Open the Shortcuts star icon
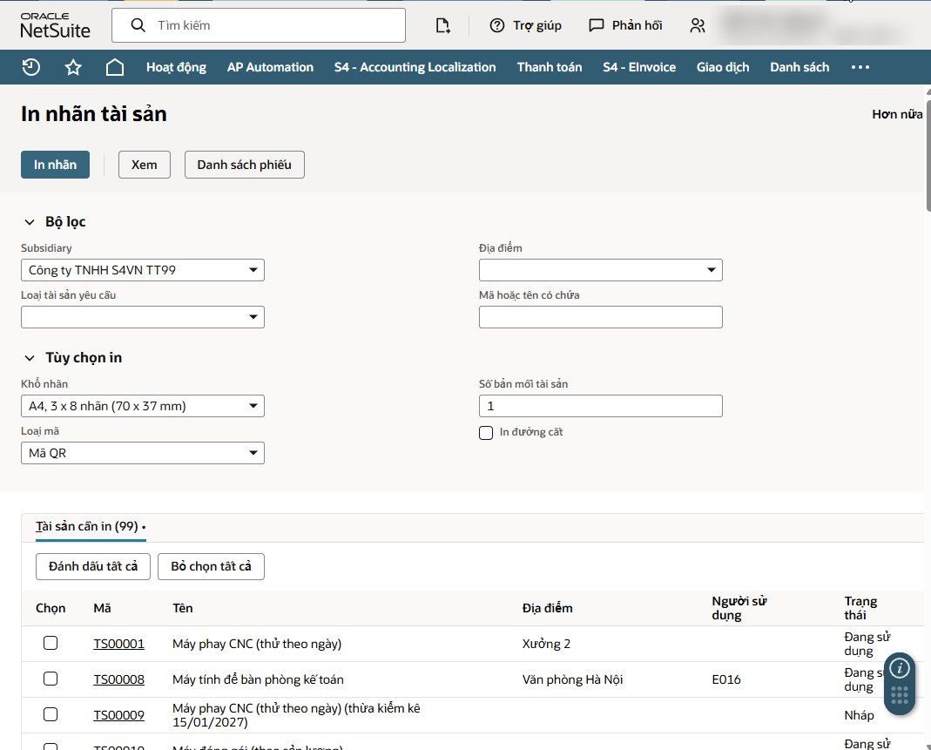Viewport: 931px width, 750px height. (73, 67)
